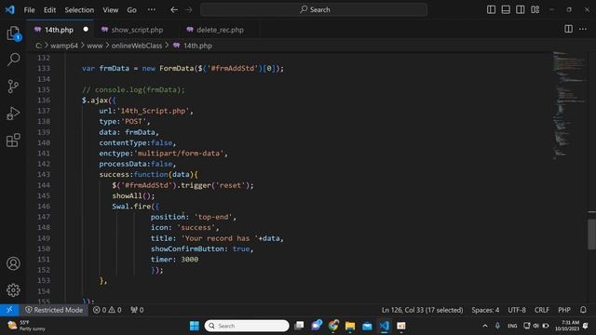
Task: Open the editor More Actions ellipsis
Action: pos(583,29)
